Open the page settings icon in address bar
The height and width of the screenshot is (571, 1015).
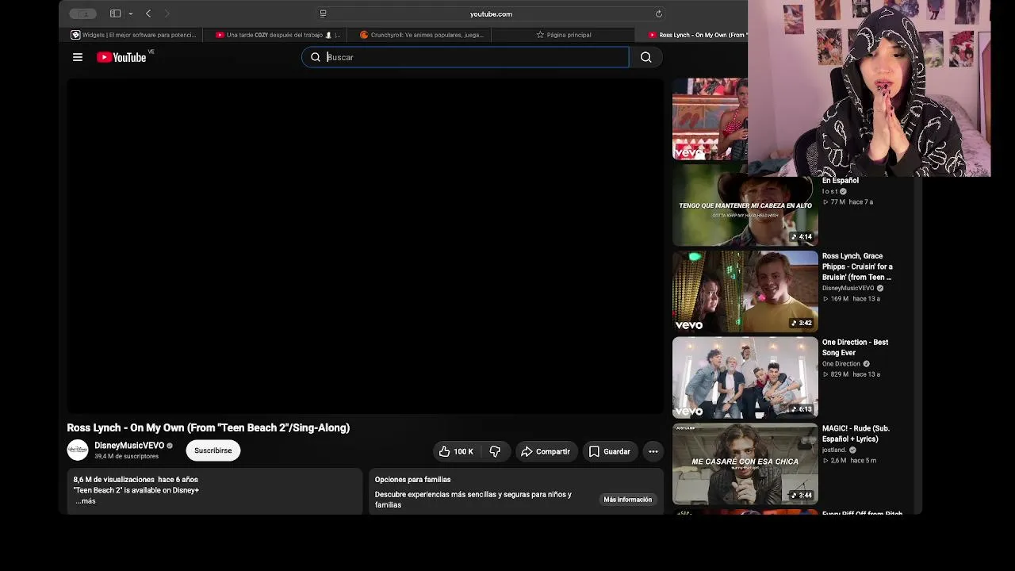[323, 13]
